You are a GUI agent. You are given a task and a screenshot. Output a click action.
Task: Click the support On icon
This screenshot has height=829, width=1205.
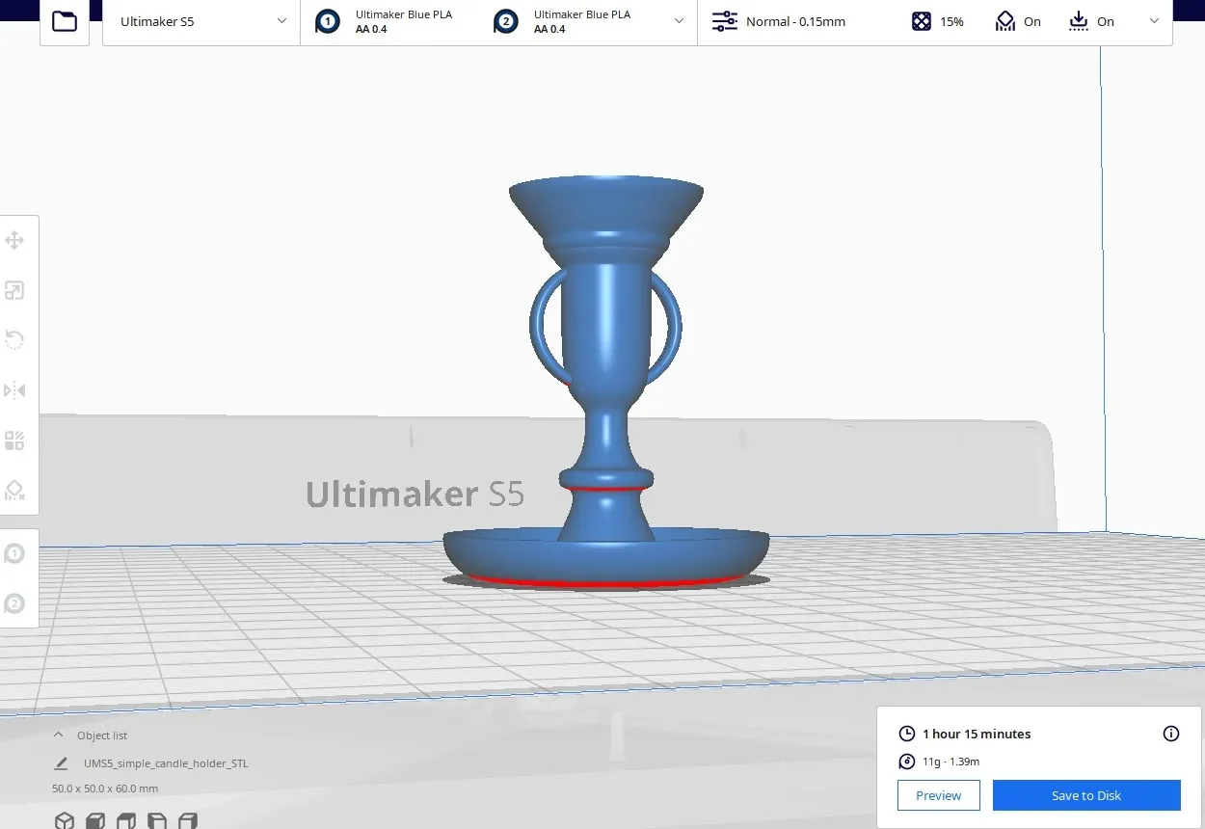[x=1005, y=21]
